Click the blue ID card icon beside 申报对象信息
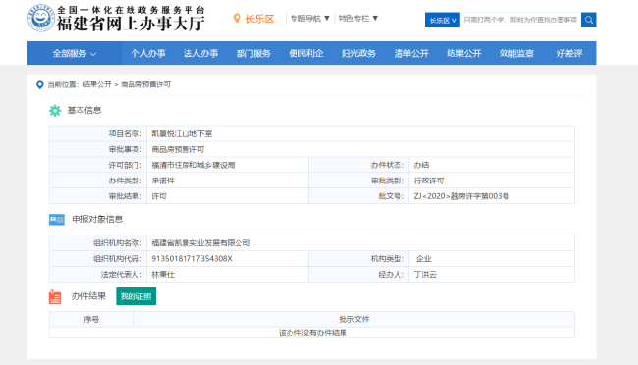The height and width of the screenshot is (365, 638). (57, 220)
